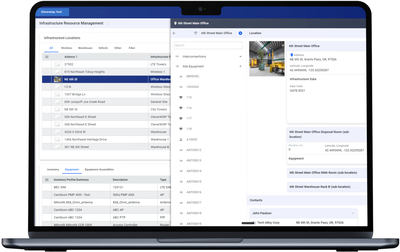
Task: Click the link icon beside Interconnections
Action: (177, 57)
